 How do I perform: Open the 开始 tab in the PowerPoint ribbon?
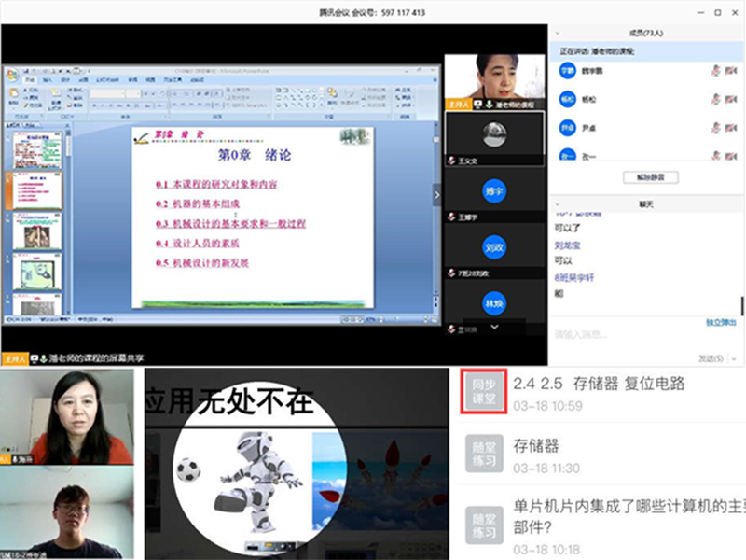coord(32,80)
